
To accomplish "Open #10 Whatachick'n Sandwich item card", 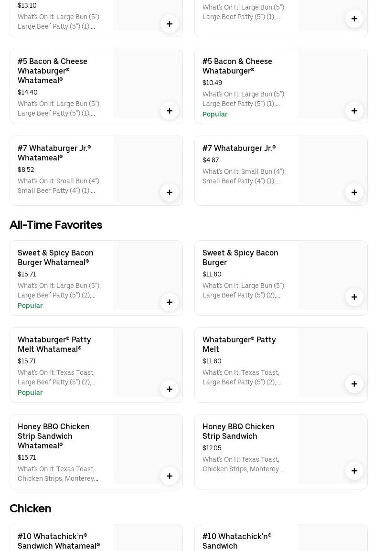I will [237, 541].
